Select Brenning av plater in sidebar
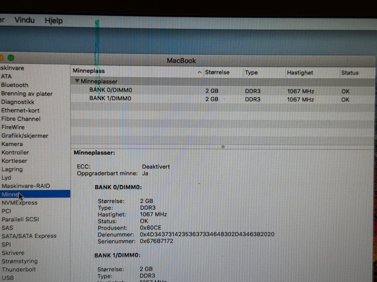Screen dimensions: 377x282 coord(27,94)
